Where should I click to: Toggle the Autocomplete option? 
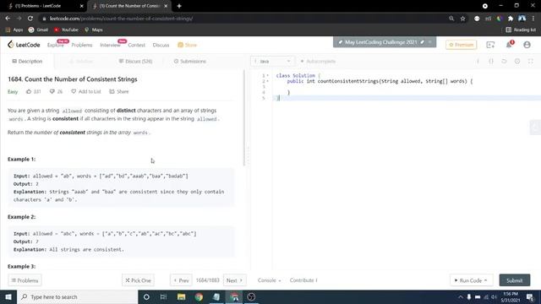pyautogui.click(x=318, y=62)
